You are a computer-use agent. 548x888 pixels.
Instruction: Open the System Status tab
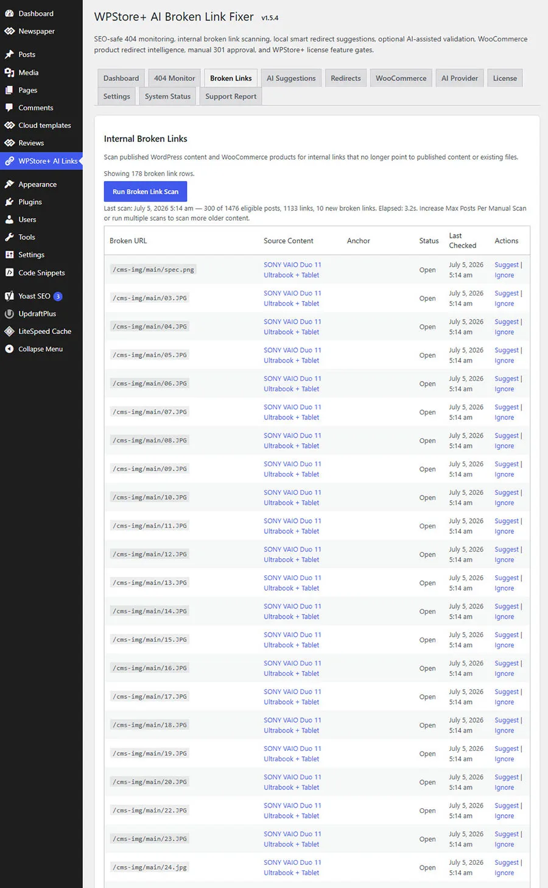tap(167, 96)
